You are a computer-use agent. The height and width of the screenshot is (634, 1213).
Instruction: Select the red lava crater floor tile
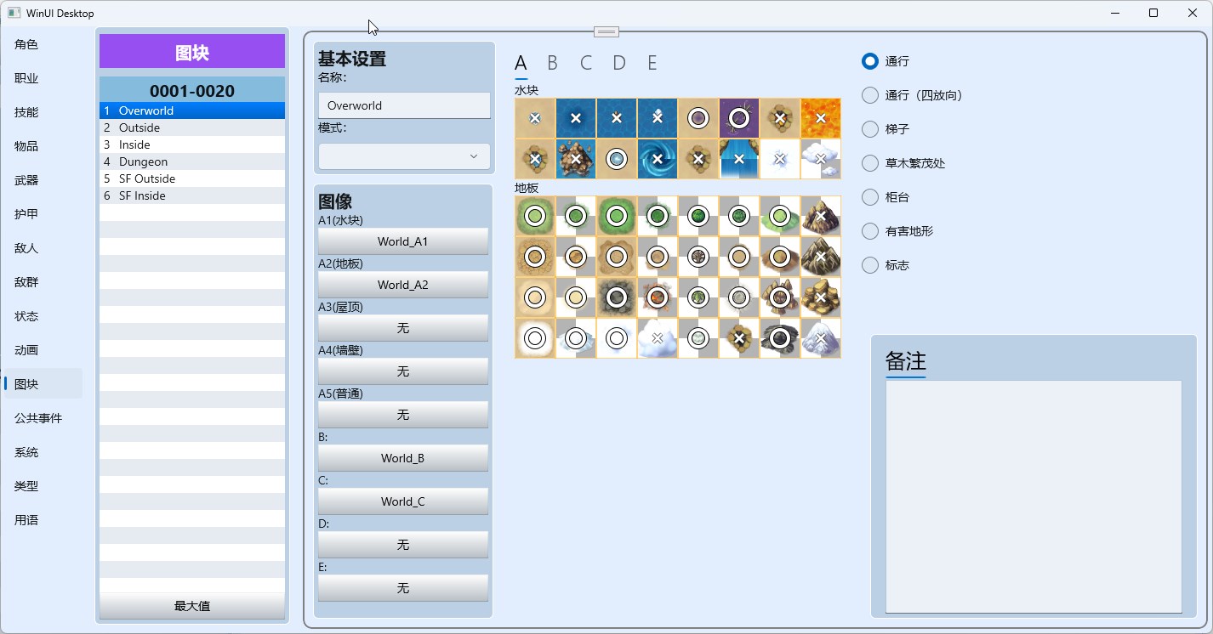[x=658, y=298]
